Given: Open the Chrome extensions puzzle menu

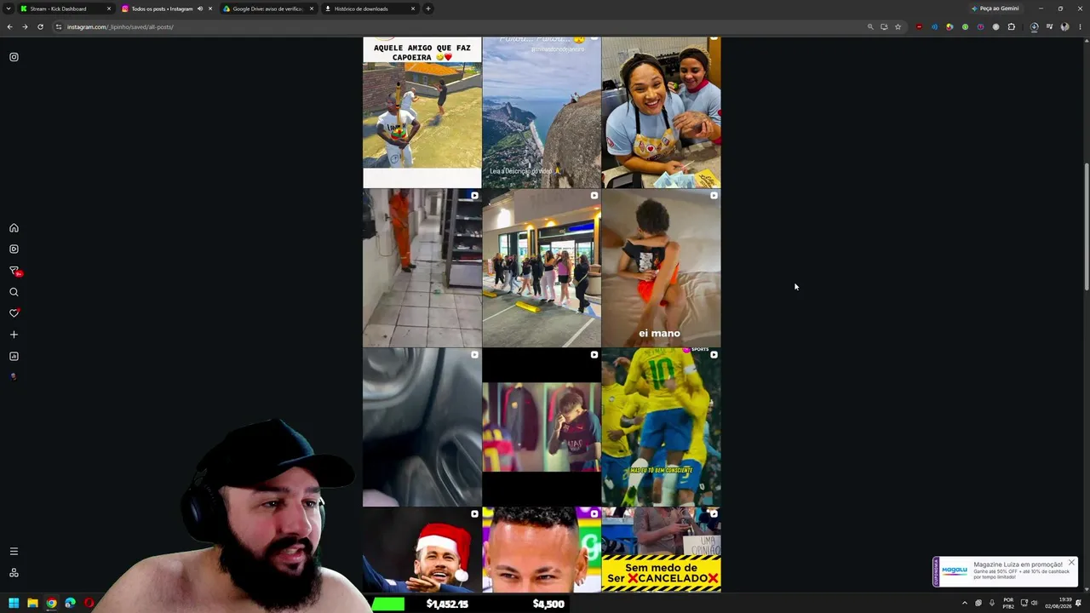Looking at the screenshot, I should (x=1012, y=26).
